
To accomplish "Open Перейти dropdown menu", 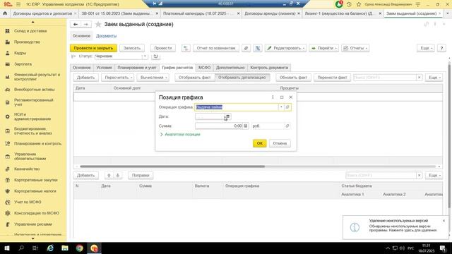I will point(323,48).
